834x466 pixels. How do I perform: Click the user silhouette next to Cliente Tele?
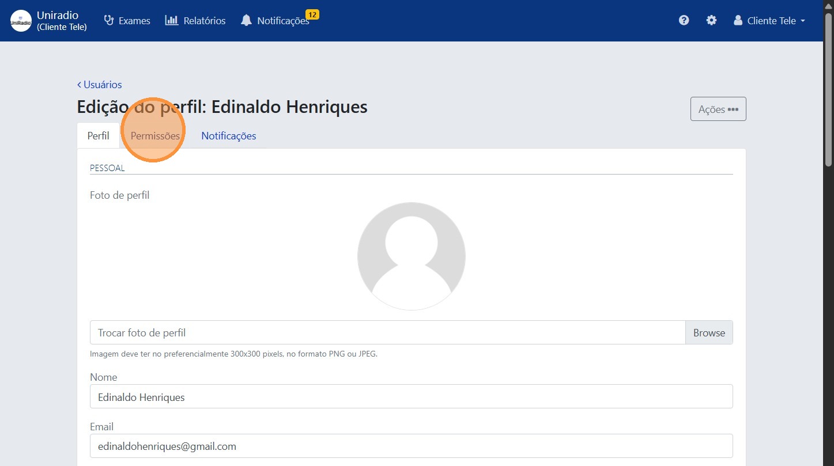738,20
